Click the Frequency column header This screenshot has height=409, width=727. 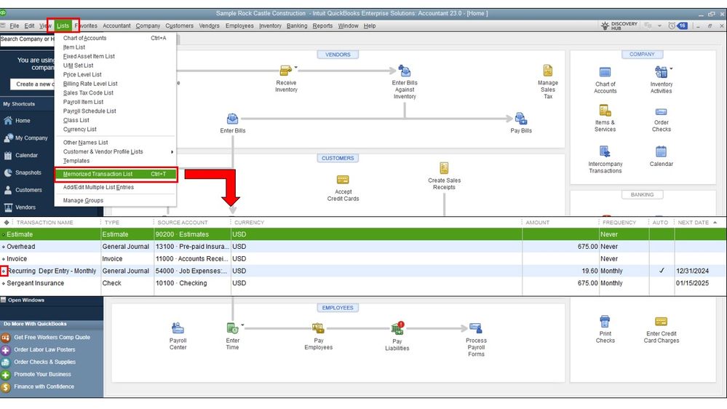coord(619,223)
